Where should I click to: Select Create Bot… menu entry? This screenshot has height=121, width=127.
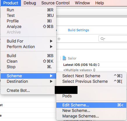tap(28, 90)
